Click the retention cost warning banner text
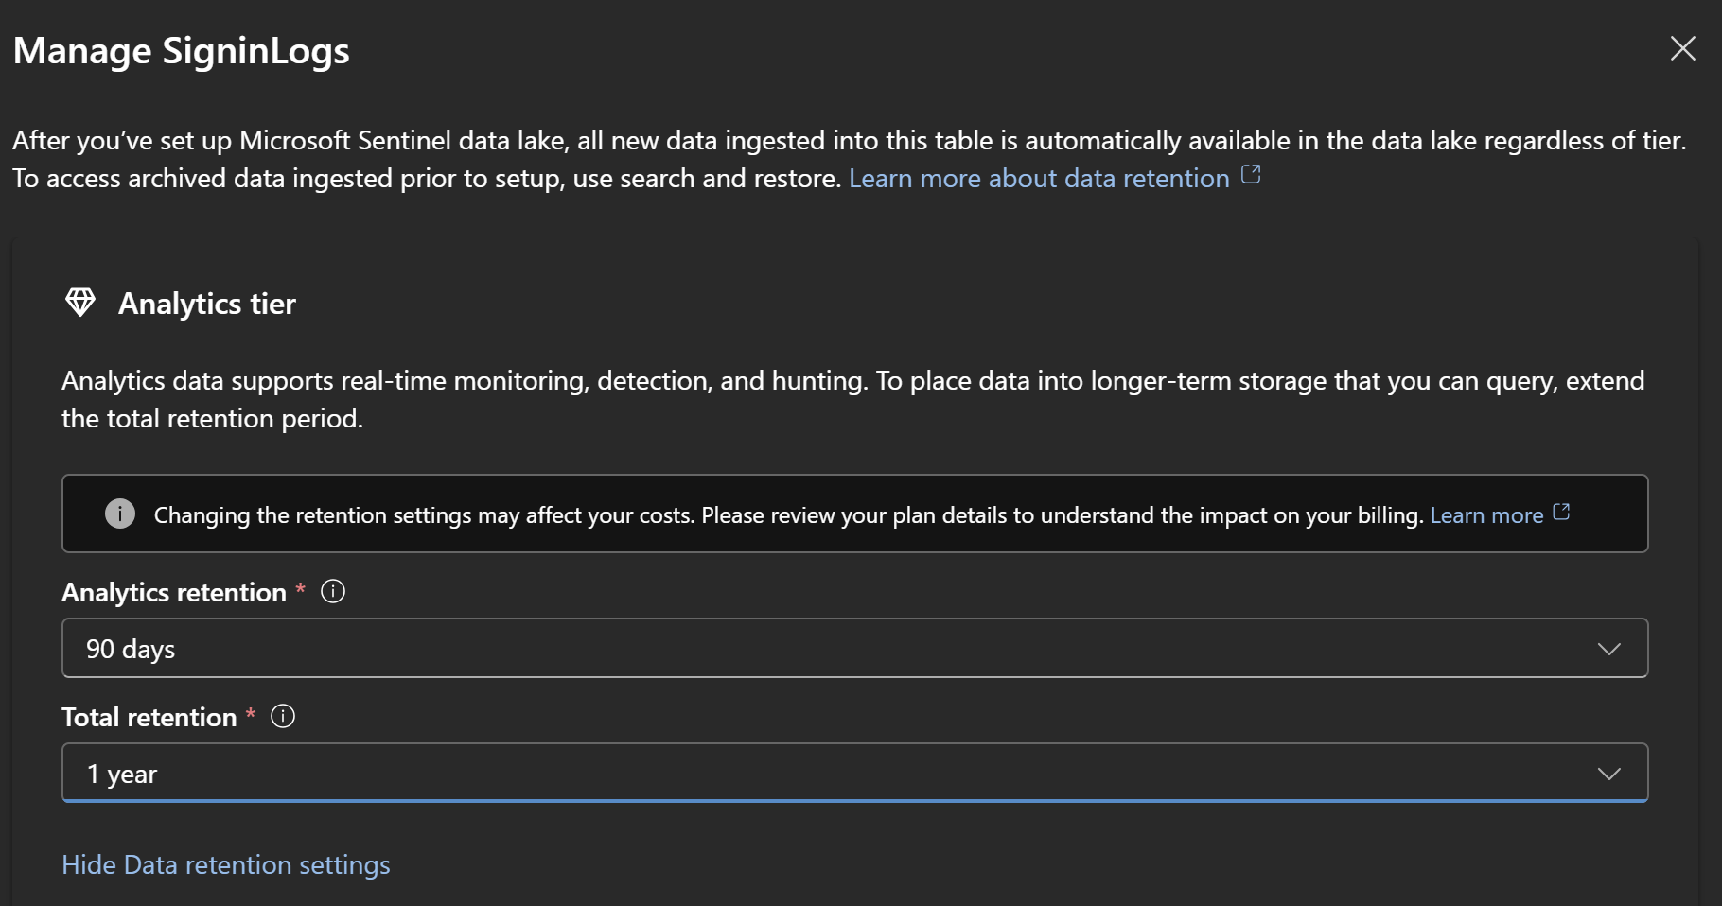The width and height of the screenshot is (1722, 906). 787,515
